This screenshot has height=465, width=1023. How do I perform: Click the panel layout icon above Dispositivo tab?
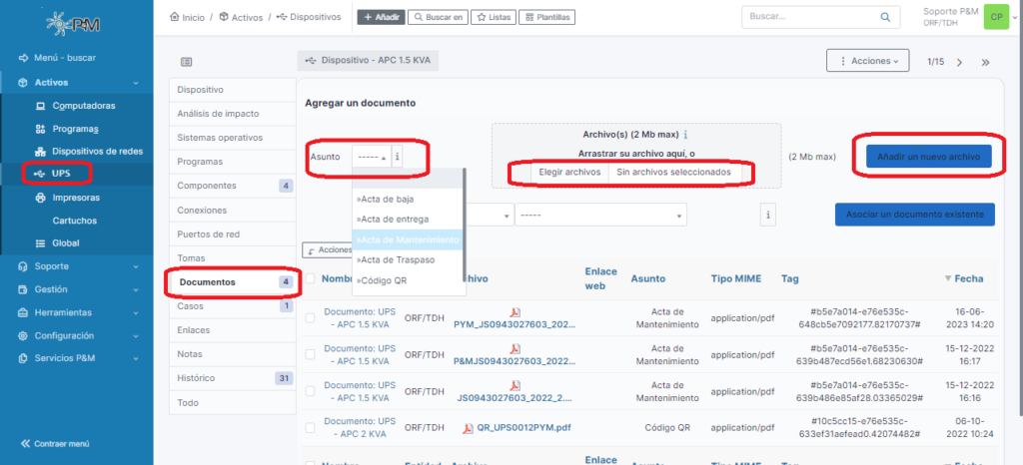pos(187,62)
